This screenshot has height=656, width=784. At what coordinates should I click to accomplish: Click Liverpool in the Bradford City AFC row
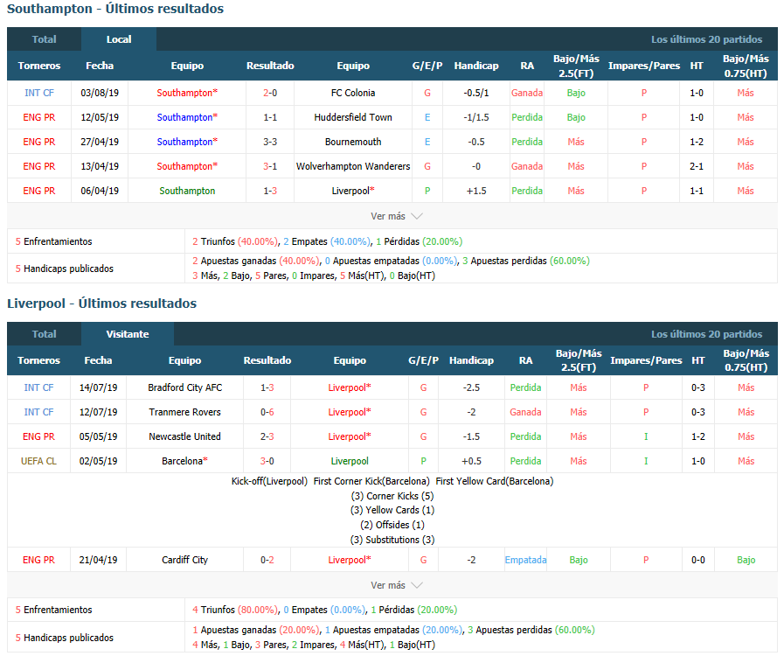[x=350, y=387]
